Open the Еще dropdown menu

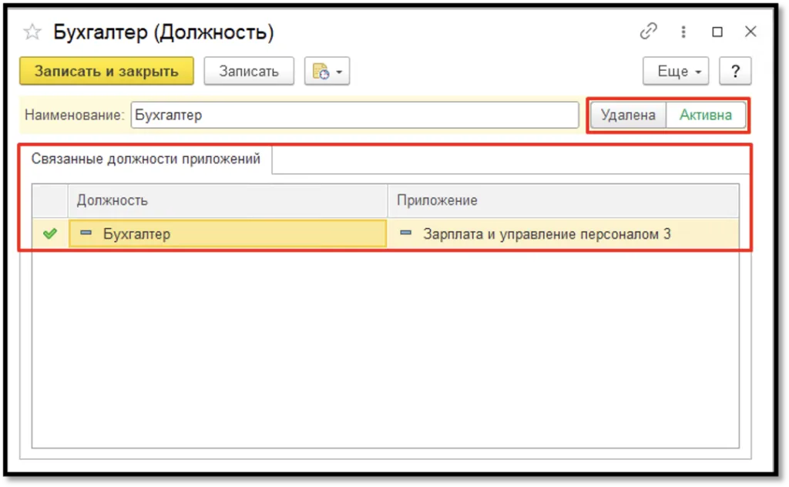(675, 71)
